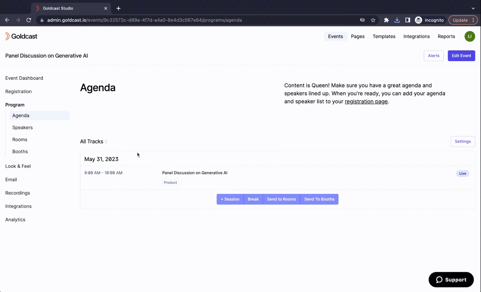Click the May 31, 2023 date header
This screenshot has width=481, height=292.
pos(101,159)
